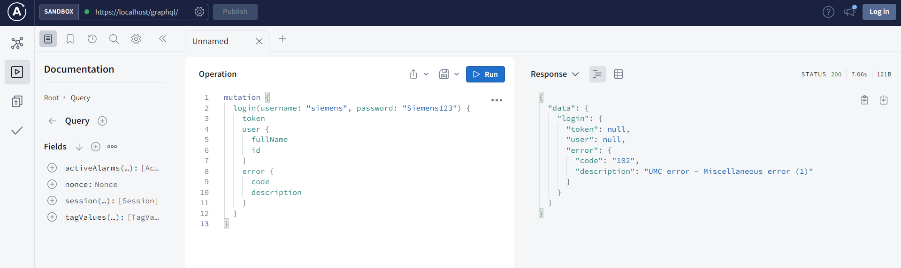Open the save operation dropdown arrow
901x268 pixels.
[457, 74]
